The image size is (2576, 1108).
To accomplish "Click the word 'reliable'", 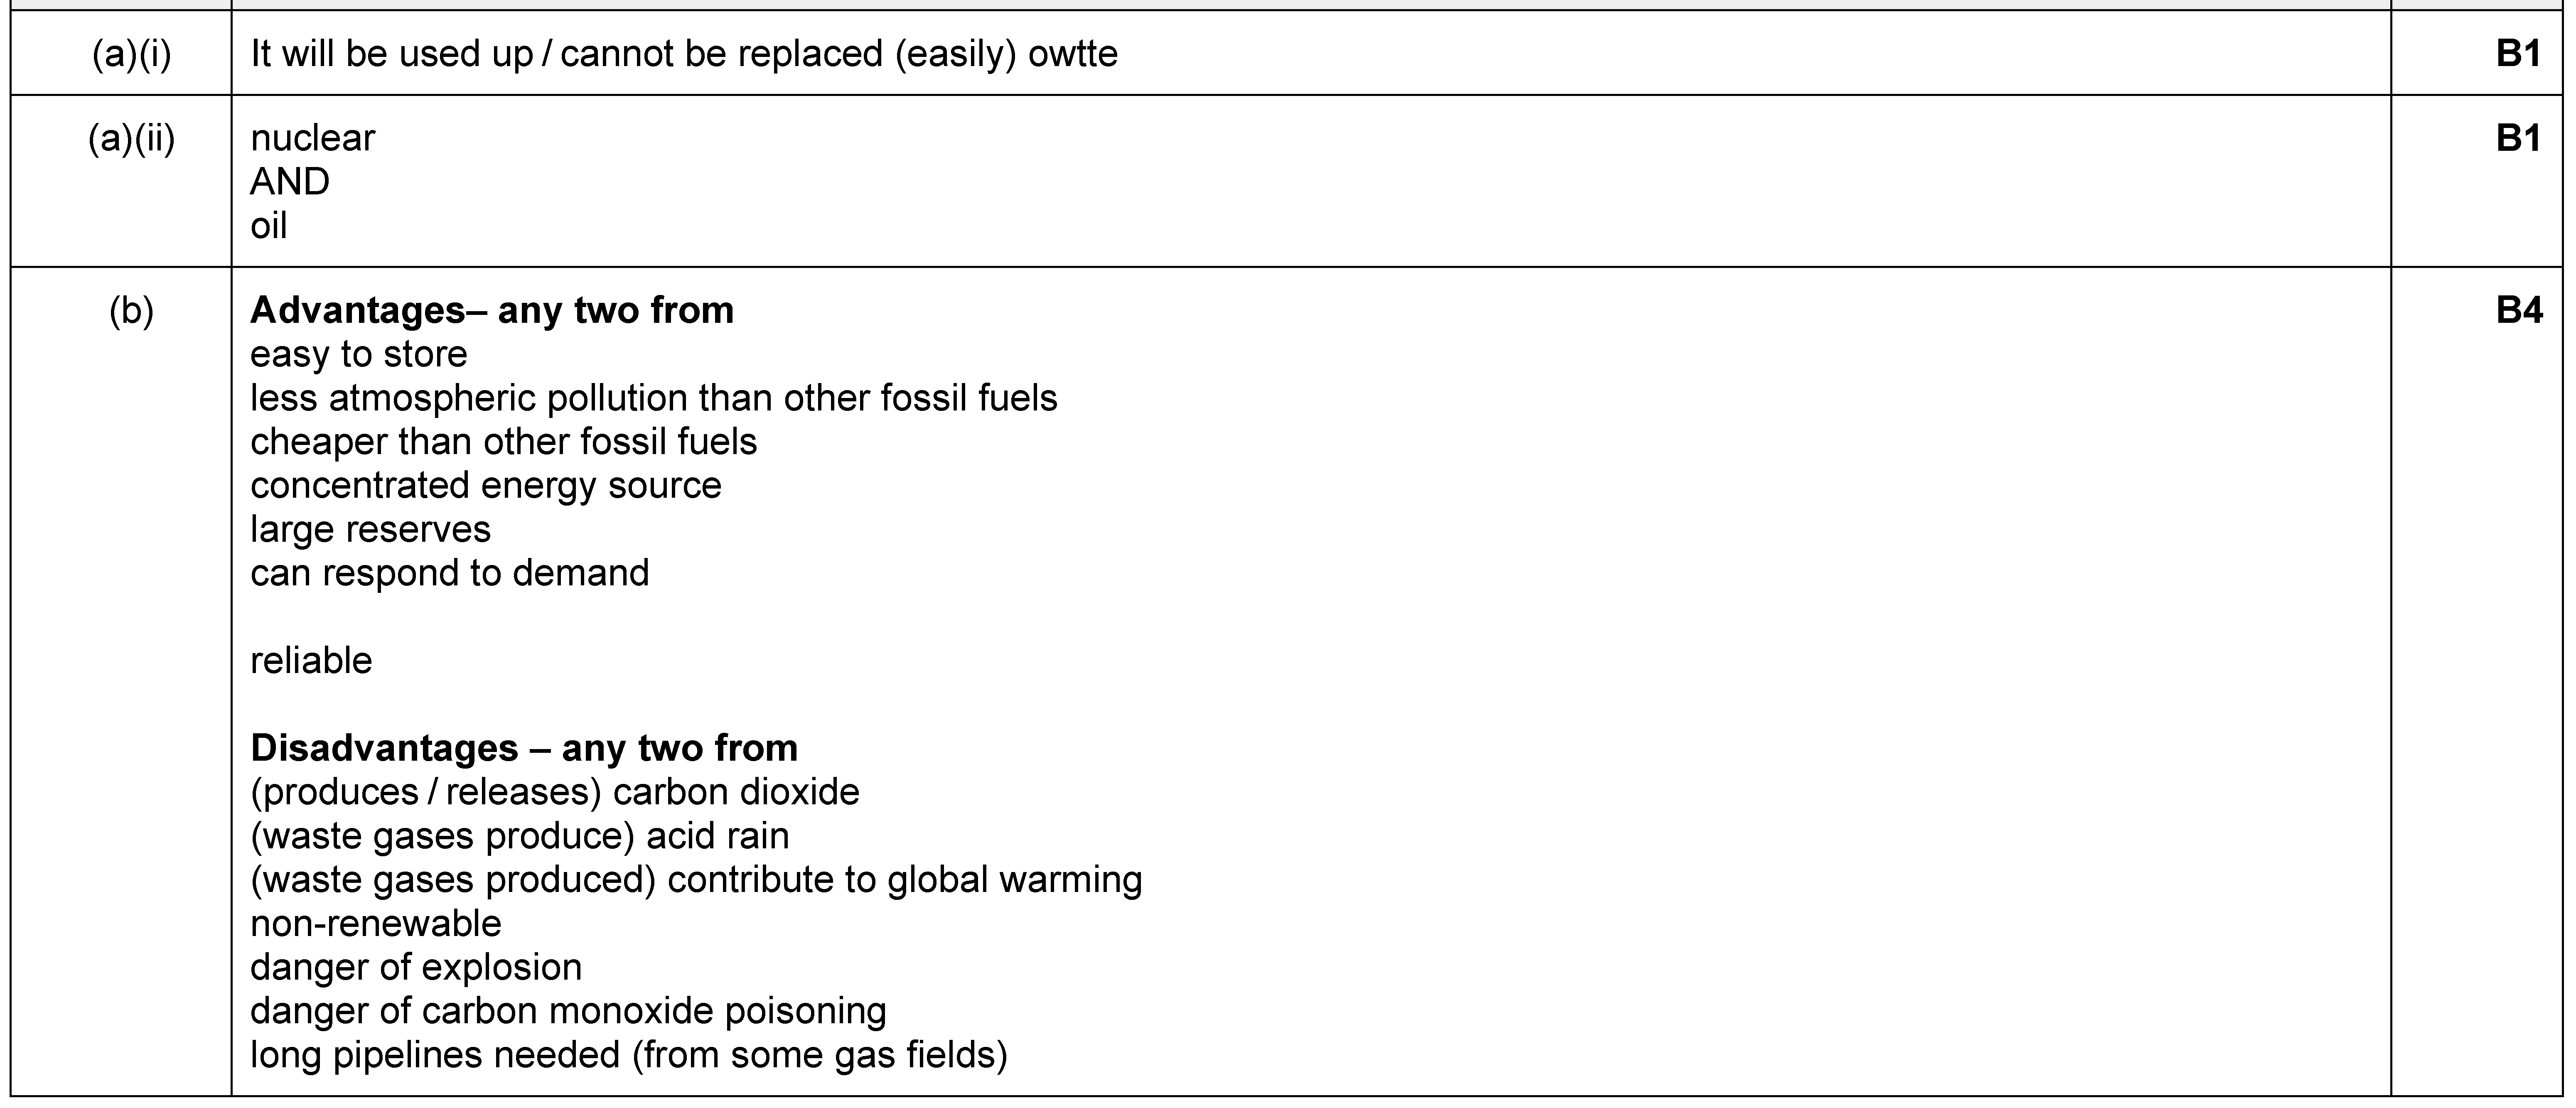I will [x=311, y=660].
